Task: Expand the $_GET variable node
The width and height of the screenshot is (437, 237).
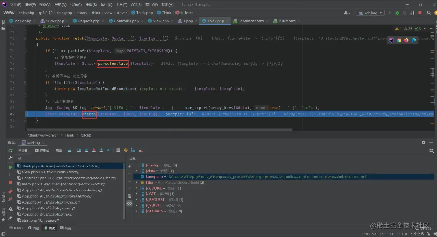Action: click(x=136, y=194)
